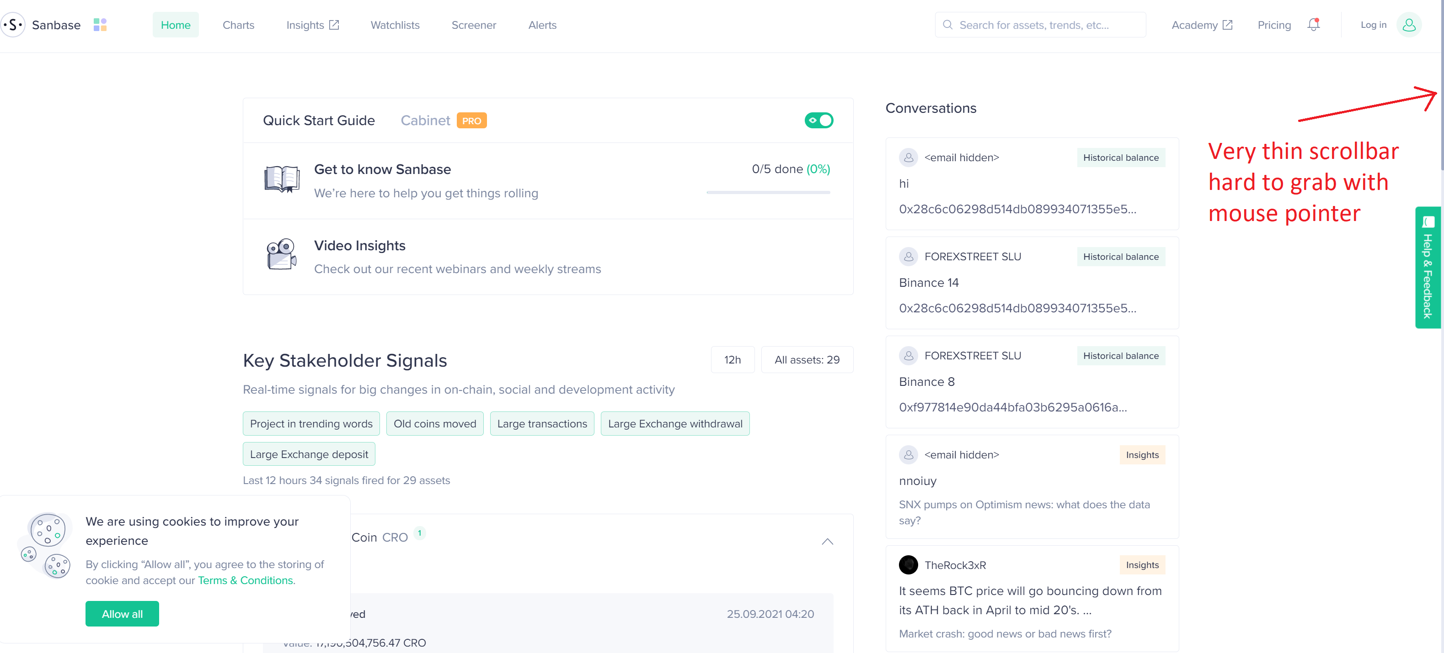
Task: Switch to the Quick Start Guide tab
Action: pos(318,121)
